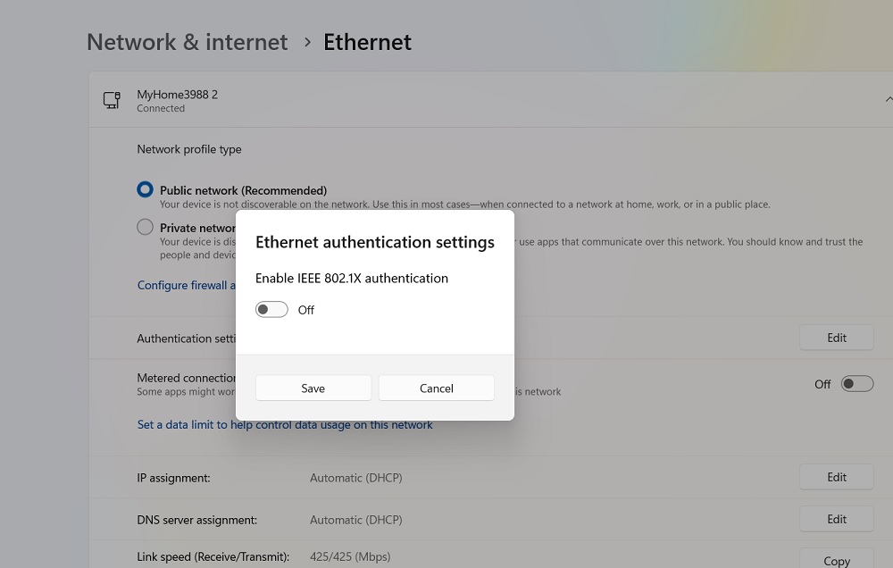Click the MyHome3988 2 connection name
Image resolution: width=893 pixels, height=568 pixels.
pyautogui.click(x=177, y=94)
